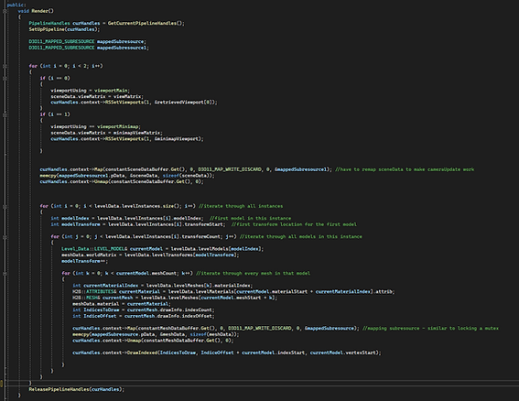This screenshot has width=519, height=401.
Task: Click meshData.material assignment target
Action: (96, 304)
